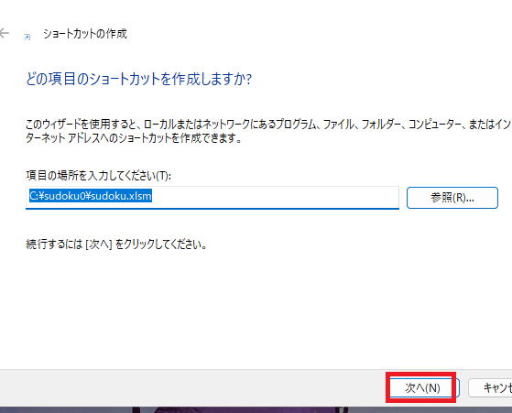Image resolution: width=512 pixels, height=413 pixels.
Task: Open file browser with 参照(R)... button
Action: point(452,198)
